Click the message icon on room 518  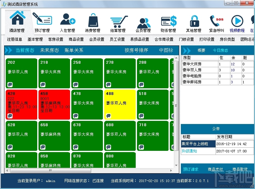[141, 116]
